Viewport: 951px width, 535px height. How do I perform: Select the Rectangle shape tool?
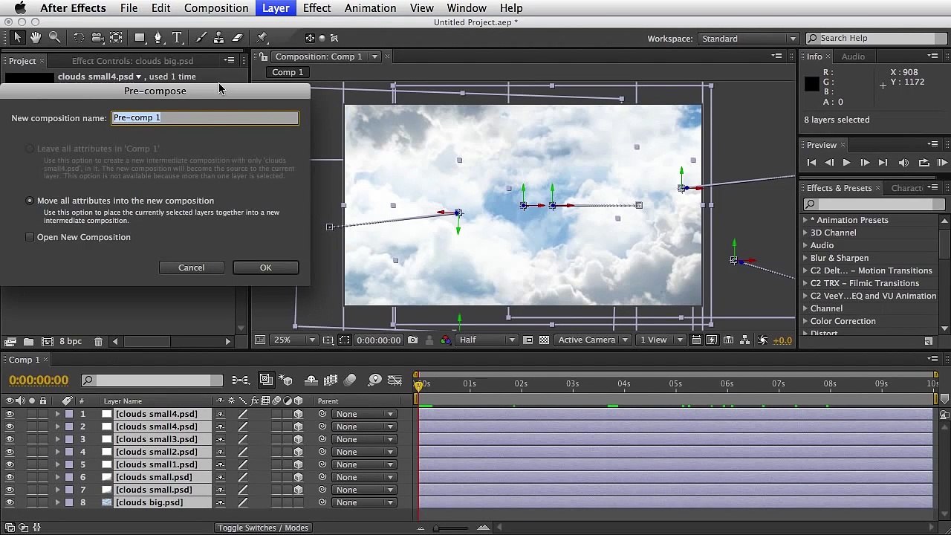click(140, 38)
